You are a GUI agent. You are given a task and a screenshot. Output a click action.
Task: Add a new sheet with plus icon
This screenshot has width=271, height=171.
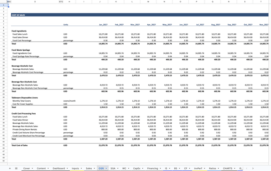click(10, 168)
